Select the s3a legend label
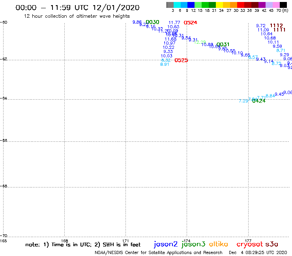 click(x=271, y=244)
